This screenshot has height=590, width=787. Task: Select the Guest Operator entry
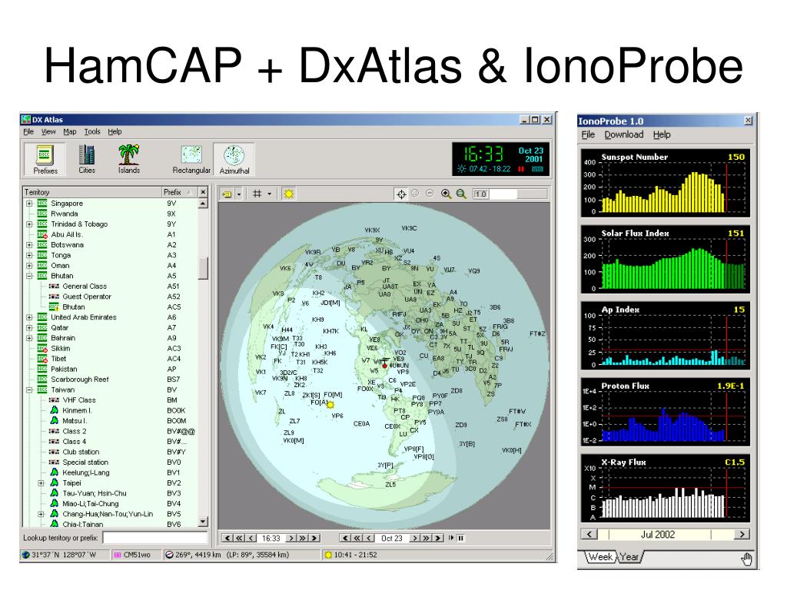pyautogui.click(x=111, y=297)
